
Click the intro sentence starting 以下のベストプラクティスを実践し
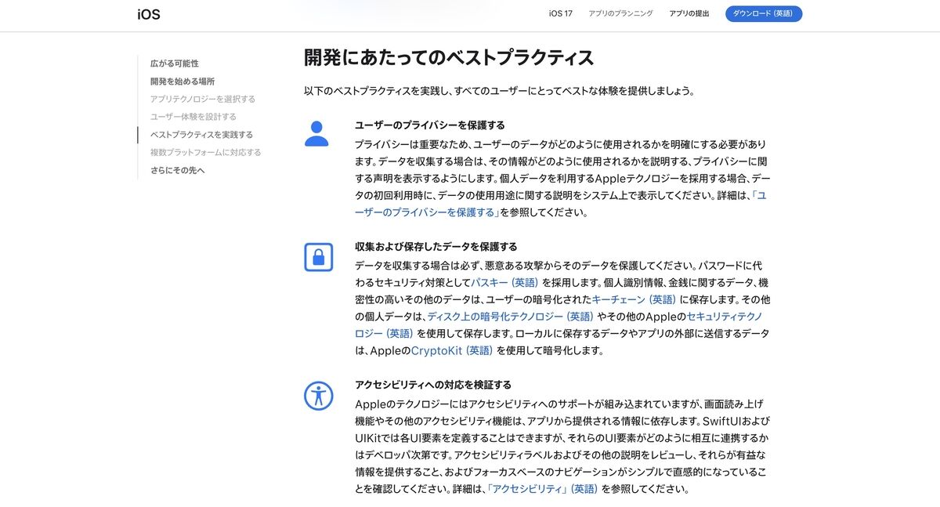(x=499, y=91)
